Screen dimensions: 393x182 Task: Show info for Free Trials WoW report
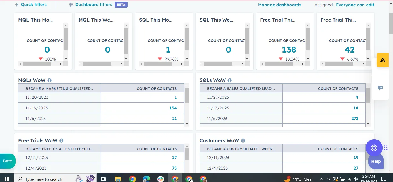pyautogui.click(x=61, y=141)
